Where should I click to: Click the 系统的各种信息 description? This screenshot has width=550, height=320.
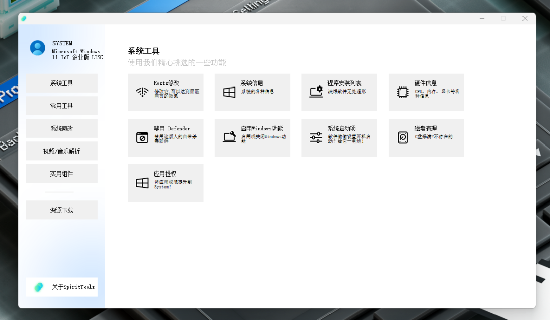tap(258, 91)
